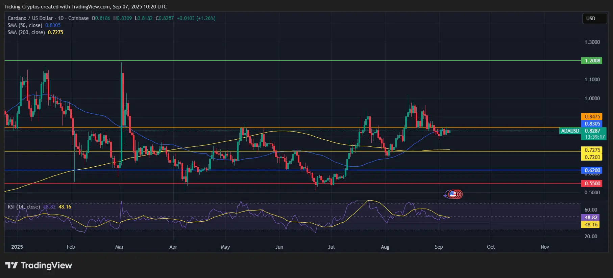Click the US flag economic event icon

tap(453, 194)
